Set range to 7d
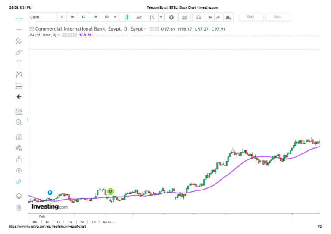The image size is (331, 234). pos(82,222)
